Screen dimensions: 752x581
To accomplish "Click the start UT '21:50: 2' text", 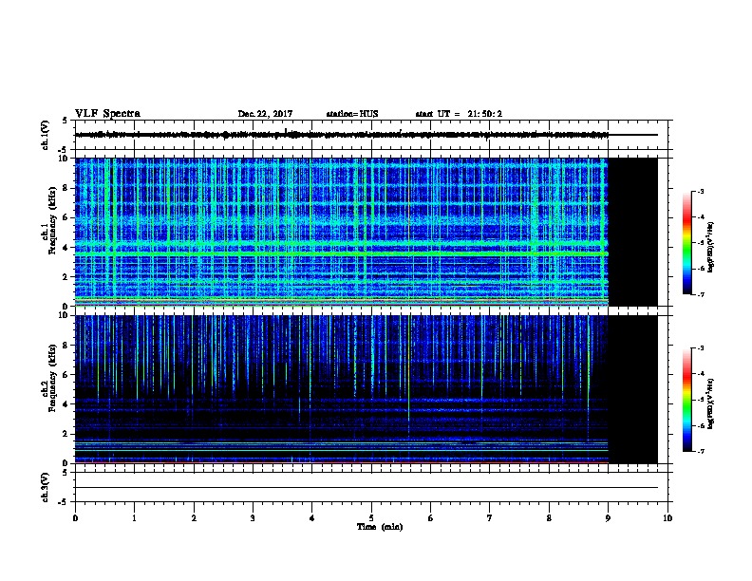I will point(485,114).
